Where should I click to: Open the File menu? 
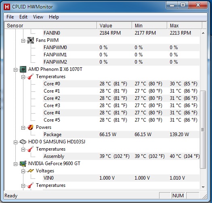click(x=10, y=17)
